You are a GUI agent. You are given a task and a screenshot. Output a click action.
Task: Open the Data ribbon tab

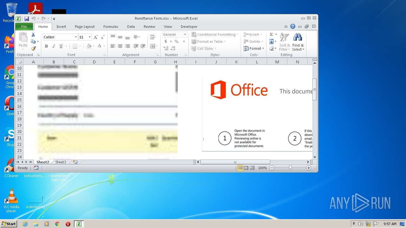tap(131, 27)
